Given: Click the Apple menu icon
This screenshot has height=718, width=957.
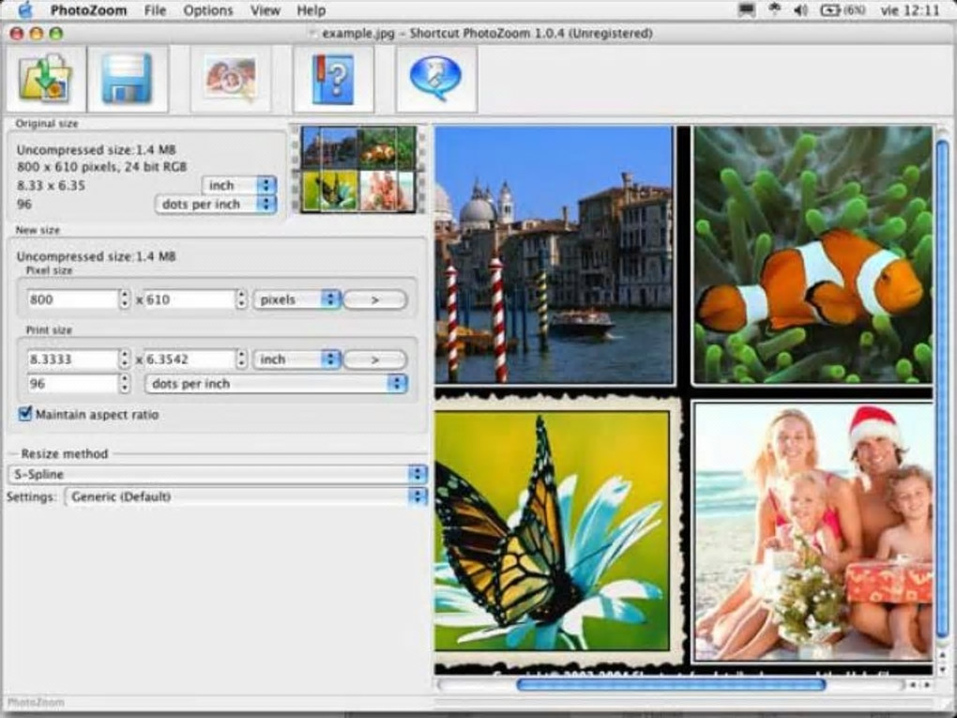Looking at the screenshot, I should click(x=25, y=10).
